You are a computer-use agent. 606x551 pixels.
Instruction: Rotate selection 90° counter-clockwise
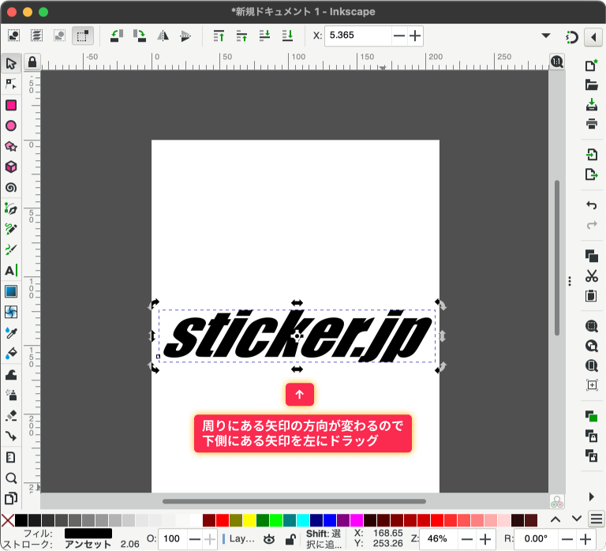[x=116, y=36]
